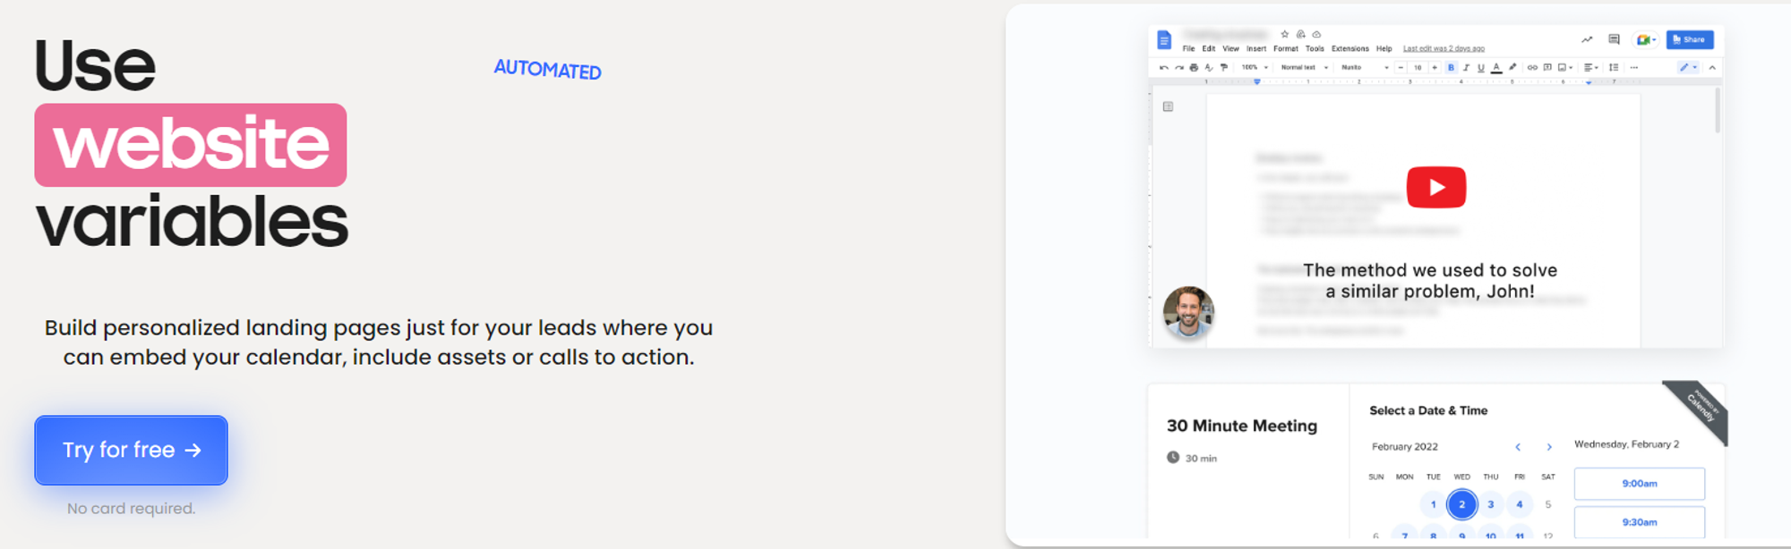The image size is (1791, 549).
Task: Click the insert link icon
Action: (x=1532, y=67)
